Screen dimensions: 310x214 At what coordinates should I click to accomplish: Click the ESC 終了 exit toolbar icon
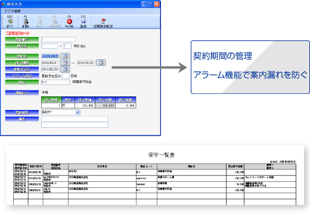(10, 22)
